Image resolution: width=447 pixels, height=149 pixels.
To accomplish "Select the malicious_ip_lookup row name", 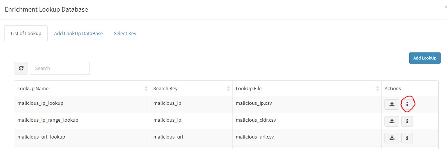I will [40, 103].
